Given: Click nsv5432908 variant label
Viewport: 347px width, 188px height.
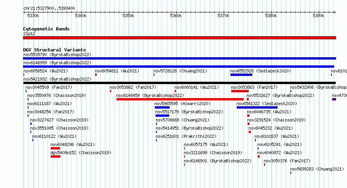Looking at the screenshot, I should pyautogui.click(x=319, y=87).
